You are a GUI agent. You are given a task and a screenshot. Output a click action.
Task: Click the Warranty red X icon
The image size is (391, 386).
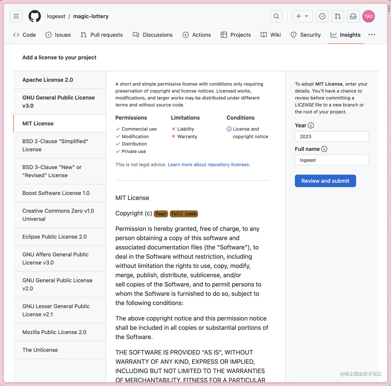(x=174, y=136)
